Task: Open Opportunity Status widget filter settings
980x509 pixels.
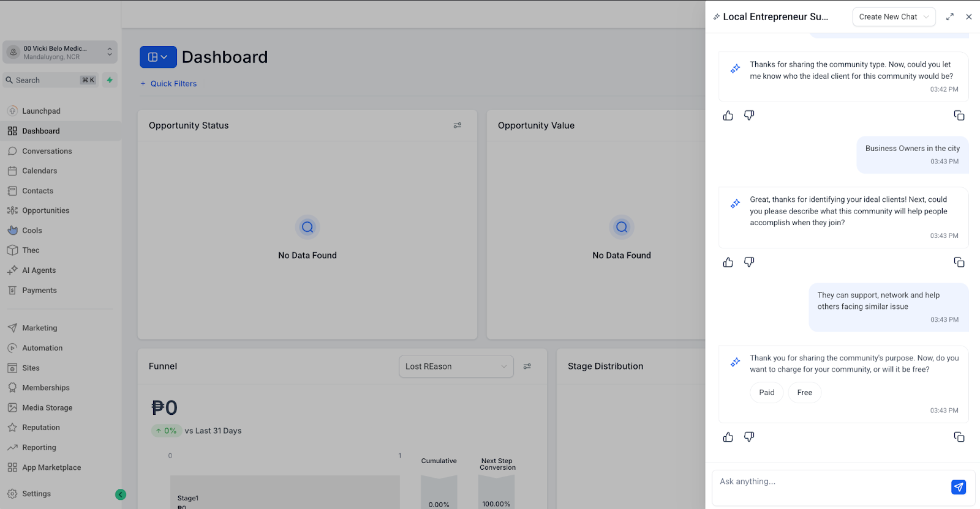Action: point(458,125)
